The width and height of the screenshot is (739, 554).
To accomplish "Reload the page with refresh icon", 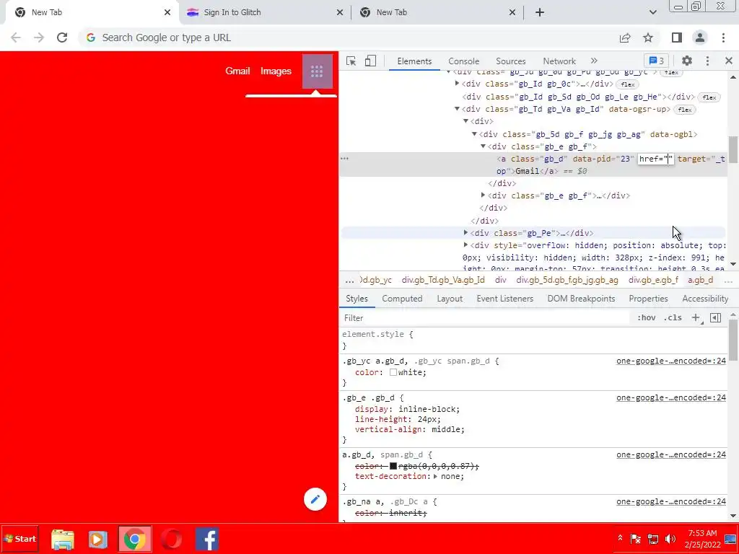I will [62, 38].
